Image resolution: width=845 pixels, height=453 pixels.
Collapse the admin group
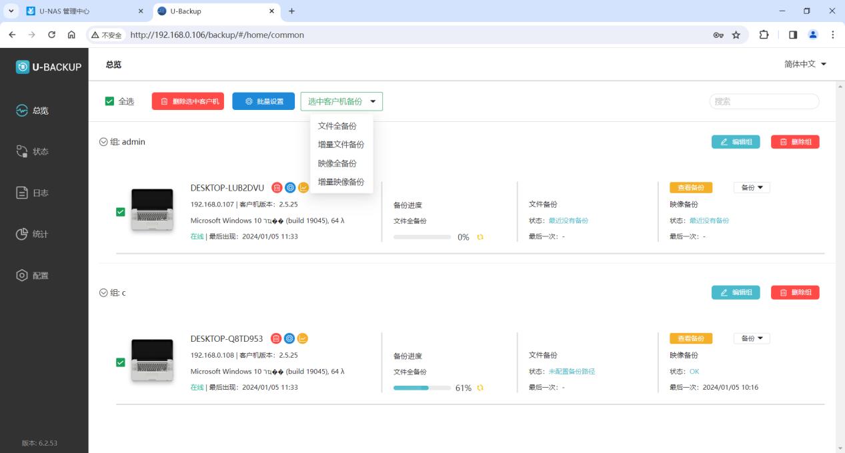click(x=103, y=142)
